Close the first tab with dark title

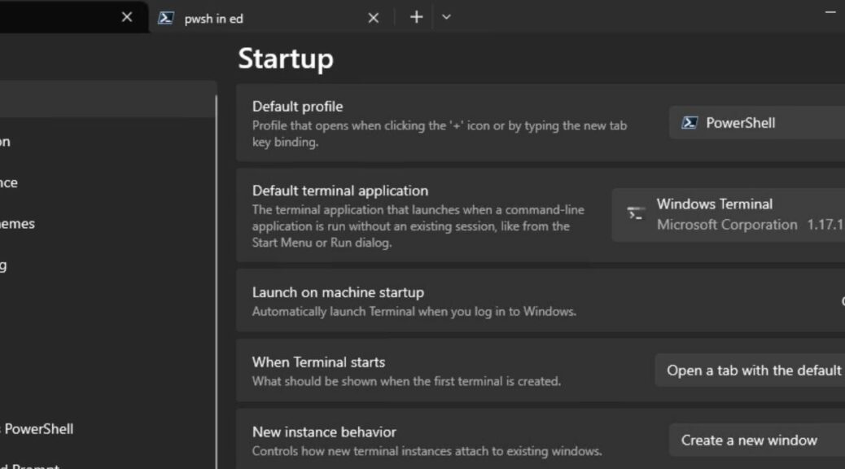tap(127, 17)
